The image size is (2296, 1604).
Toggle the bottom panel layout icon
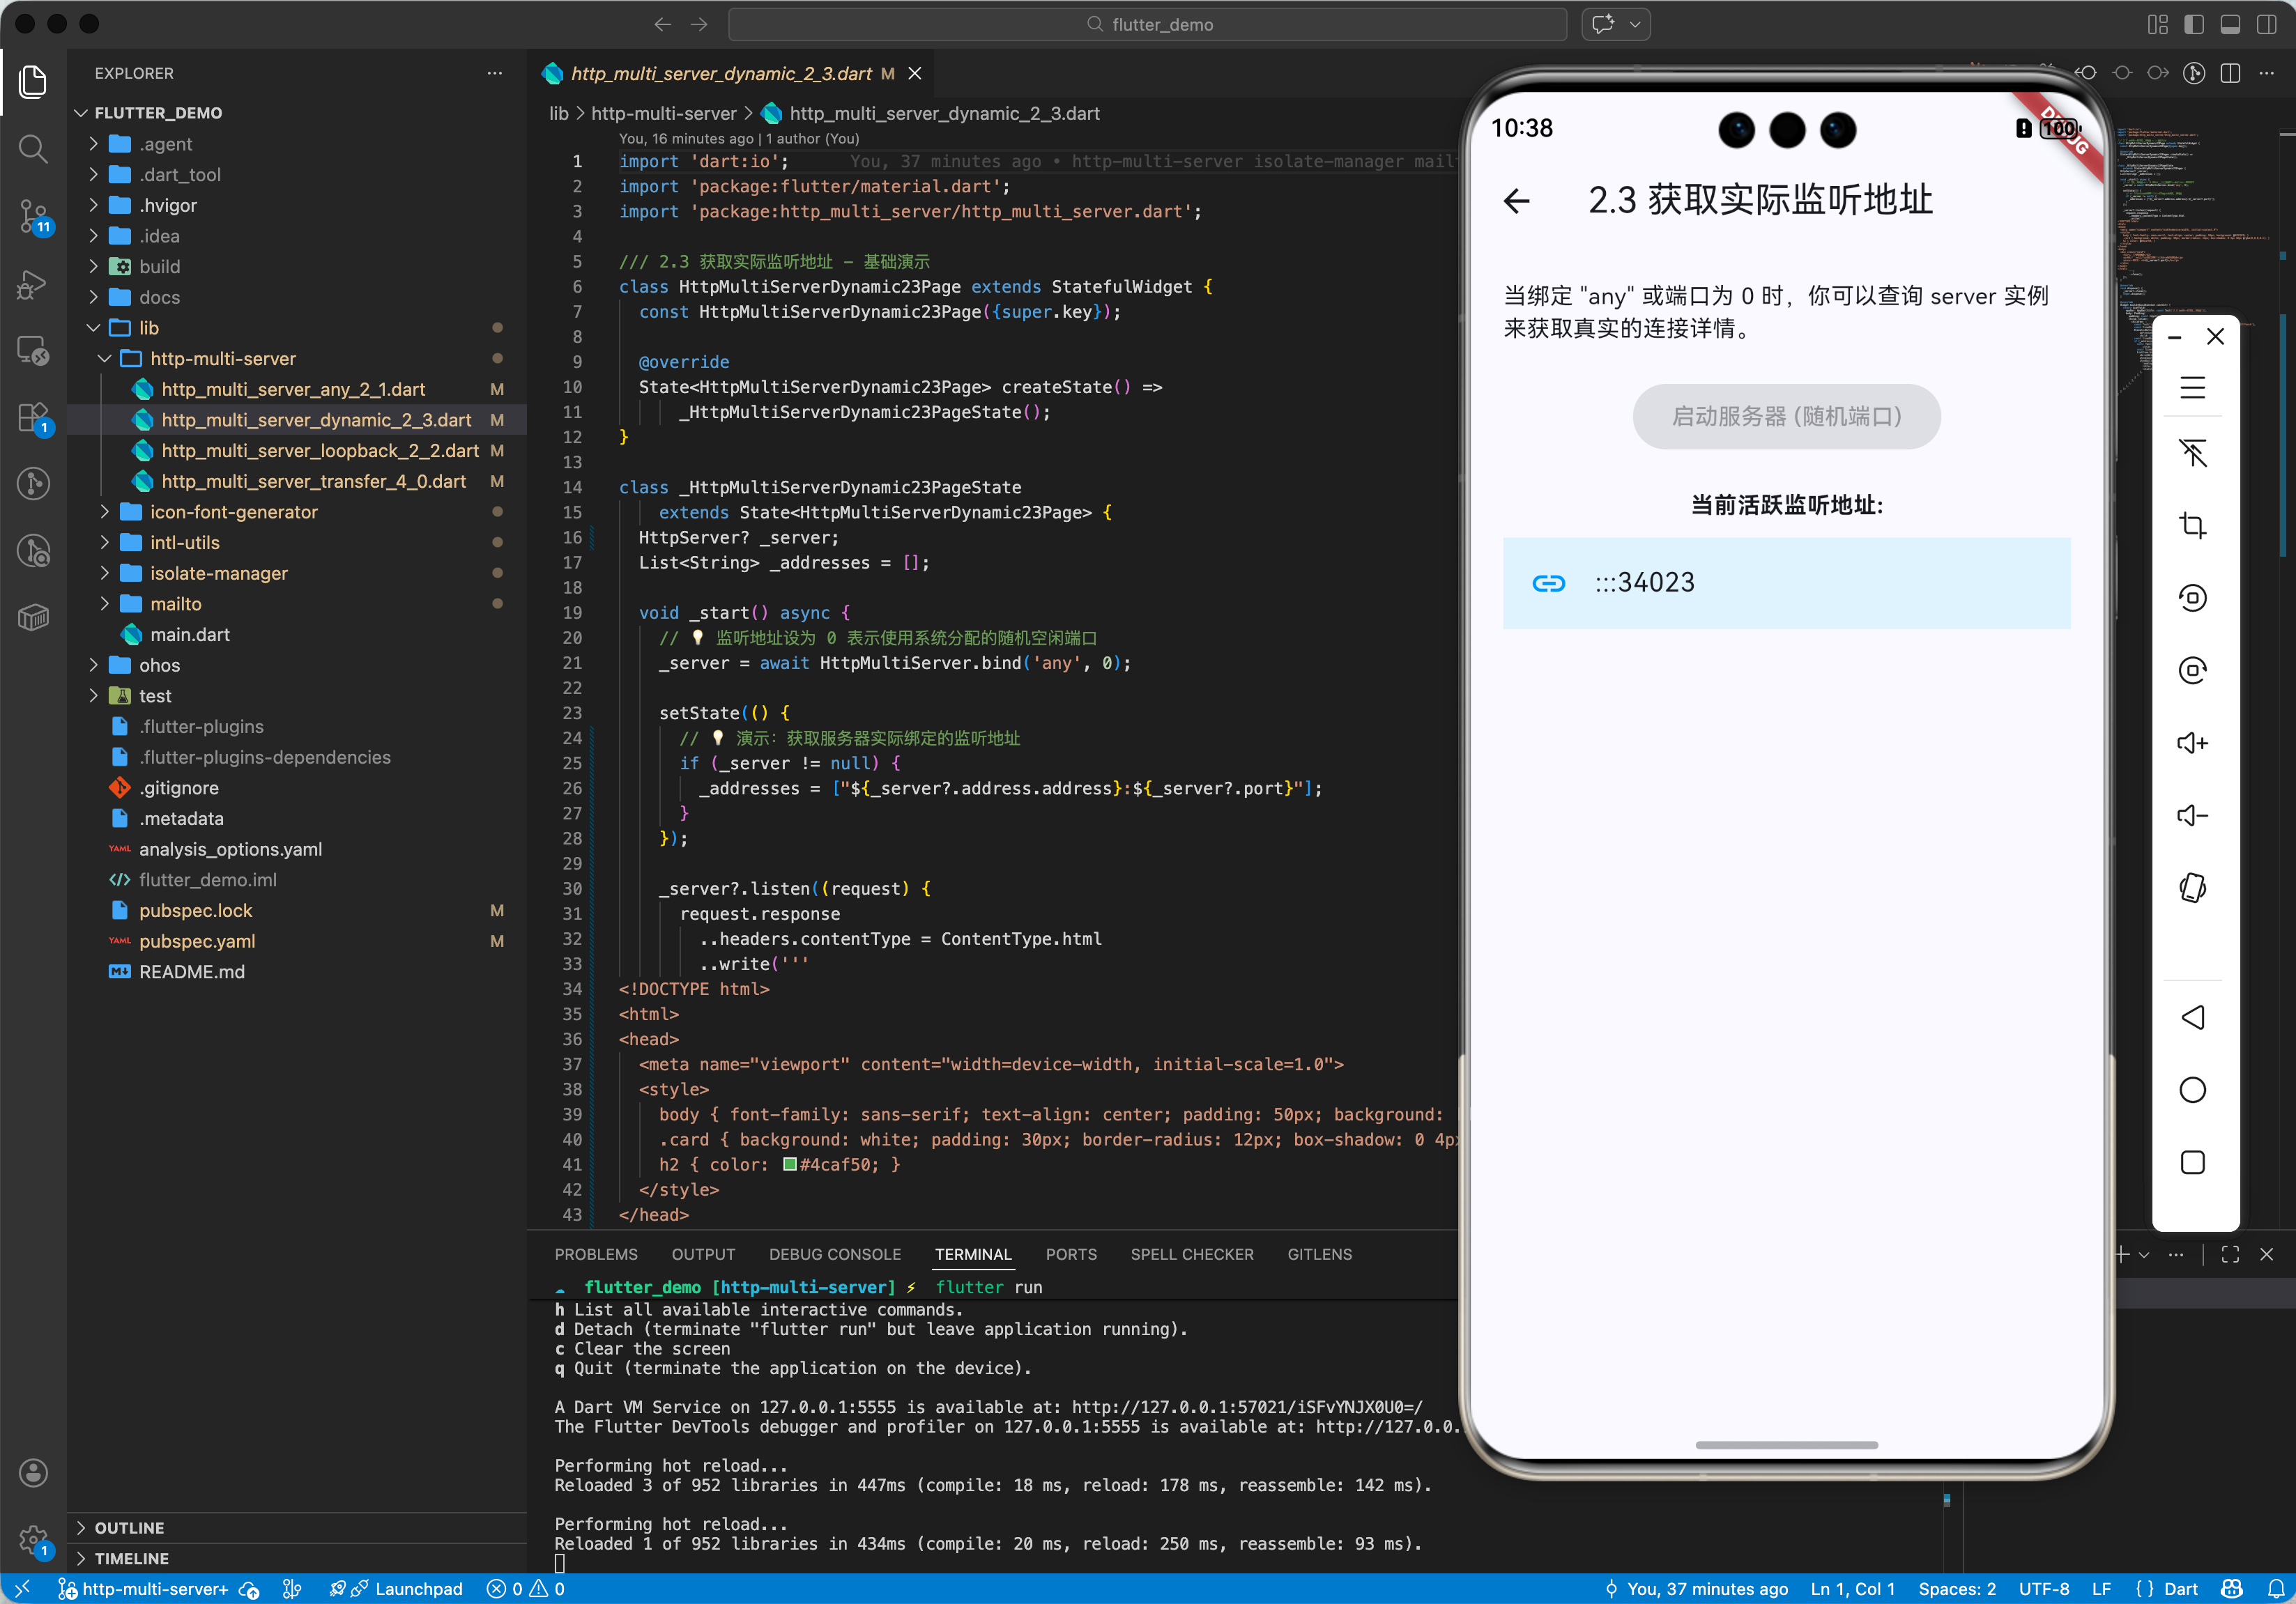2230,24
